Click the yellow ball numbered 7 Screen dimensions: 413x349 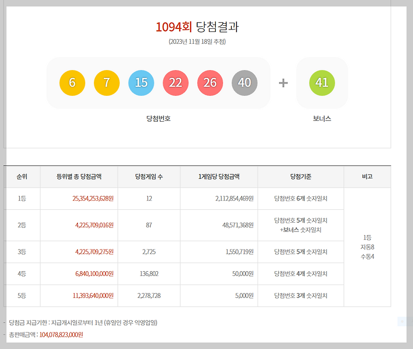coord(107,83)
